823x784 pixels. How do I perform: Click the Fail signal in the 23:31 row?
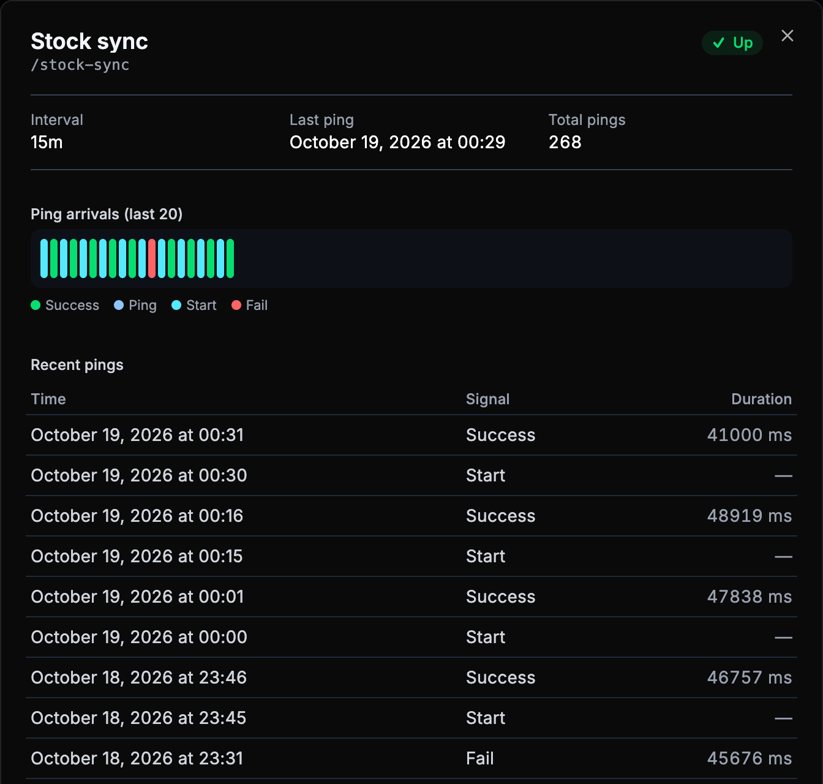coord(480,758)
